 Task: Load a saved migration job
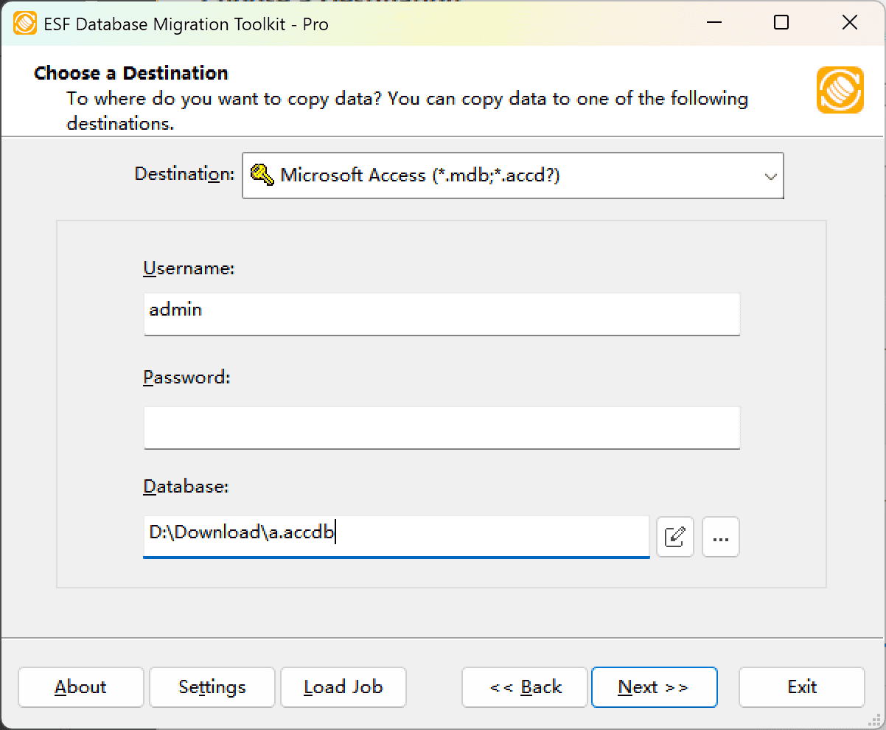[x=343, y=686]
